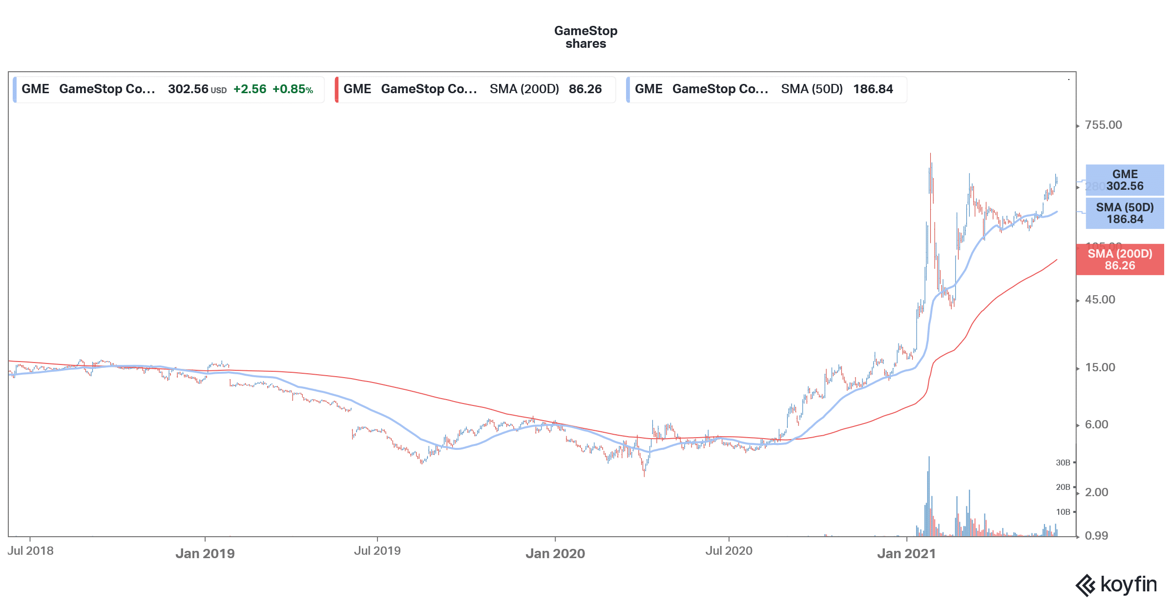Click the GME price legend box
The height and width of the screenshot is (605, 1172).
tap(168, 89)
